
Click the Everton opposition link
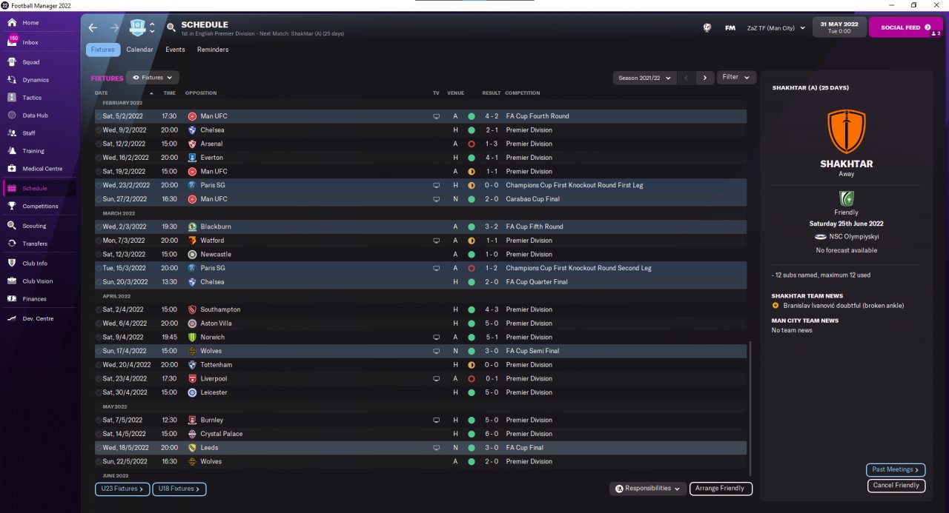[x=211, y=158]
